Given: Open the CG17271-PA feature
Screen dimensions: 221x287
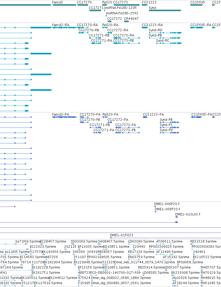Looking at the screenshot, I should pos(97,133).
